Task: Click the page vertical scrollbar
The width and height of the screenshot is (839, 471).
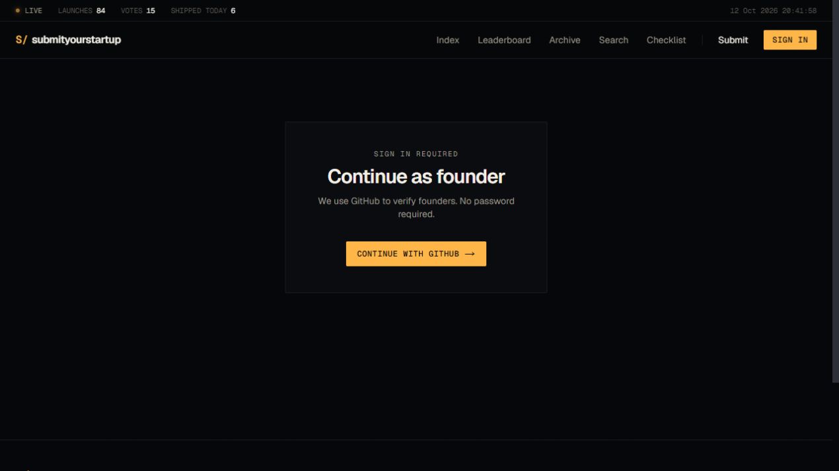Action: pos(836,191)
